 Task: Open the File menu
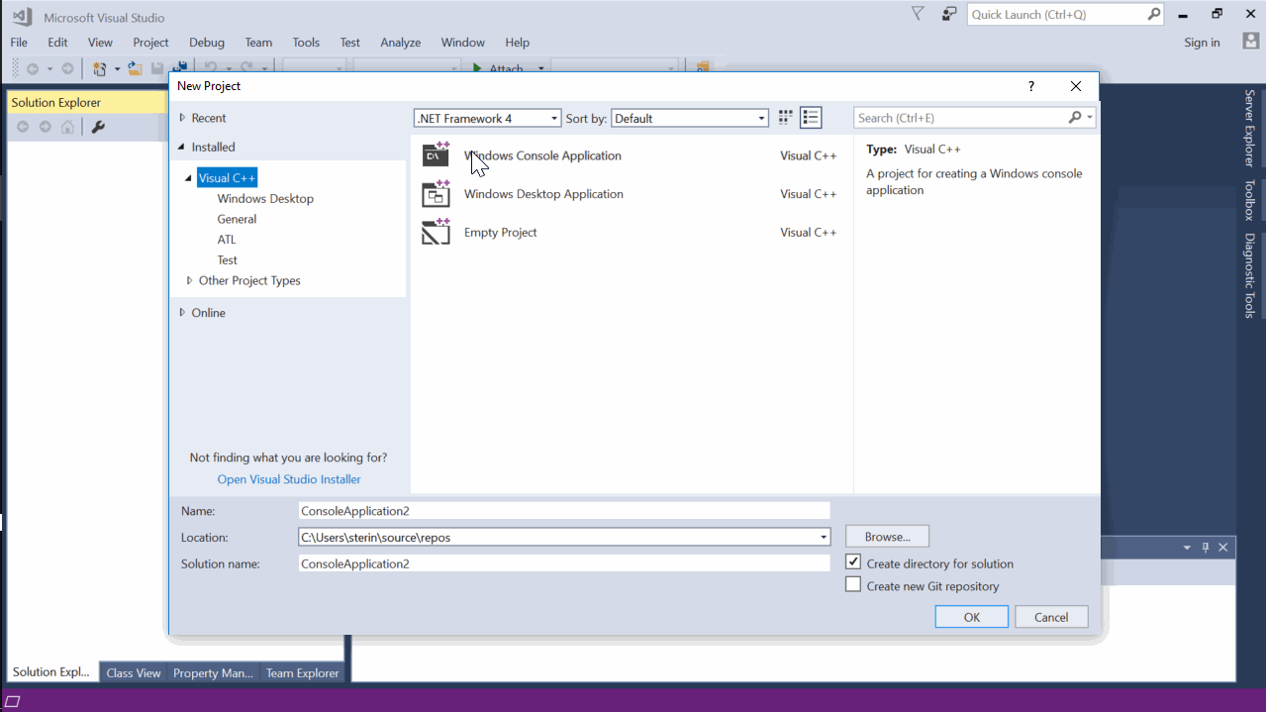(x=19, y=42)
